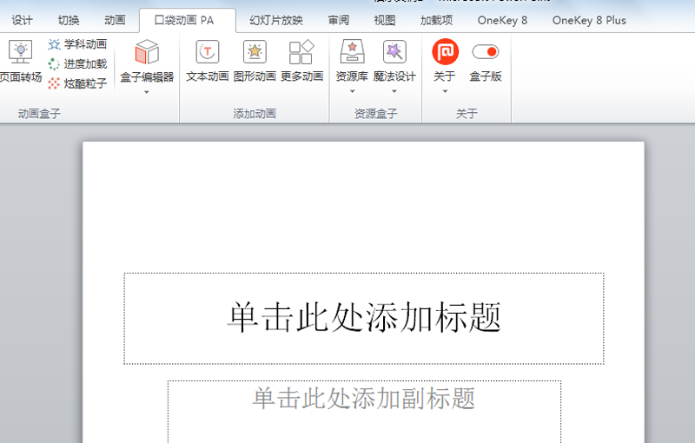Select 学科动画 subject animation
The height and width of the screenshot is (443, 695).
coord(77,44)
